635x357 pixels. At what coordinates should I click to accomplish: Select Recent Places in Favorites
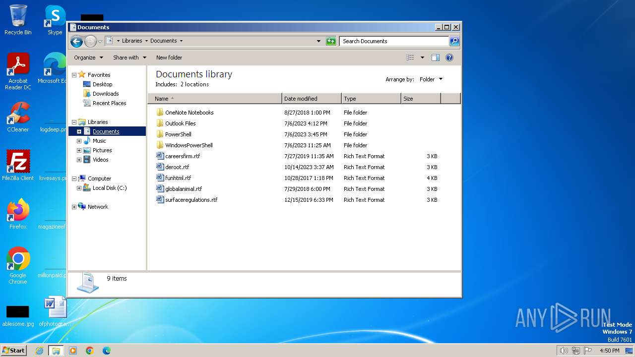[x=109, y=103]
